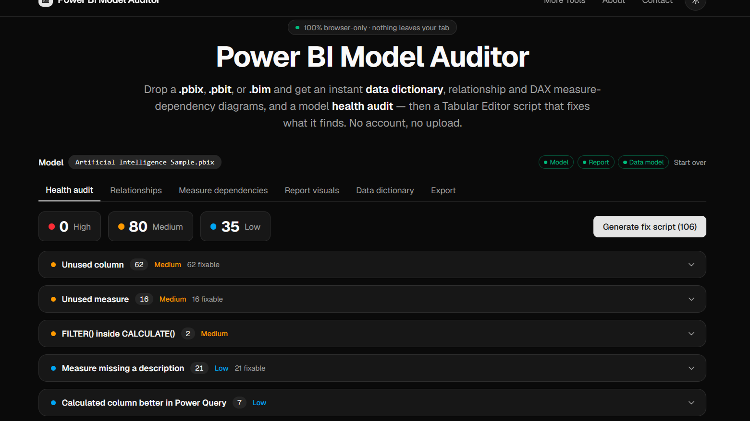Click the Power BI Model Auditor logo icon
Viewport: 750px width, 421px height.
click(x=46, y=2)
